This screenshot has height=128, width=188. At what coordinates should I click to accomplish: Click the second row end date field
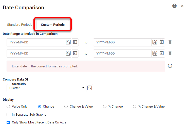122,54
